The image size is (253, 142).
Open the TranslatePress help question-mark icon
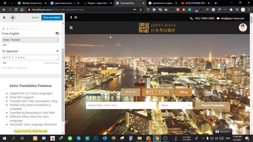tap(13, 17)
